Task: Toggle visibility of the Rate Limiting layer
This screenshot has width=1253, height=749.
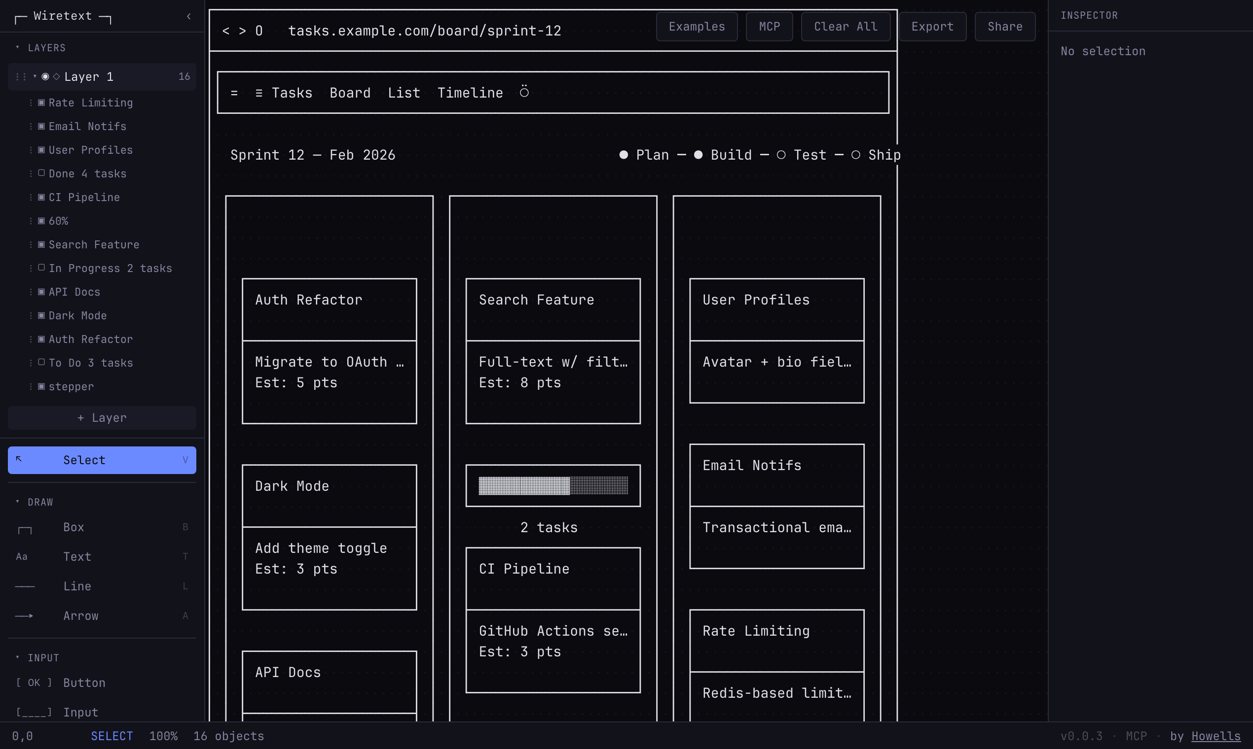Action: click(x=42, y=102)
